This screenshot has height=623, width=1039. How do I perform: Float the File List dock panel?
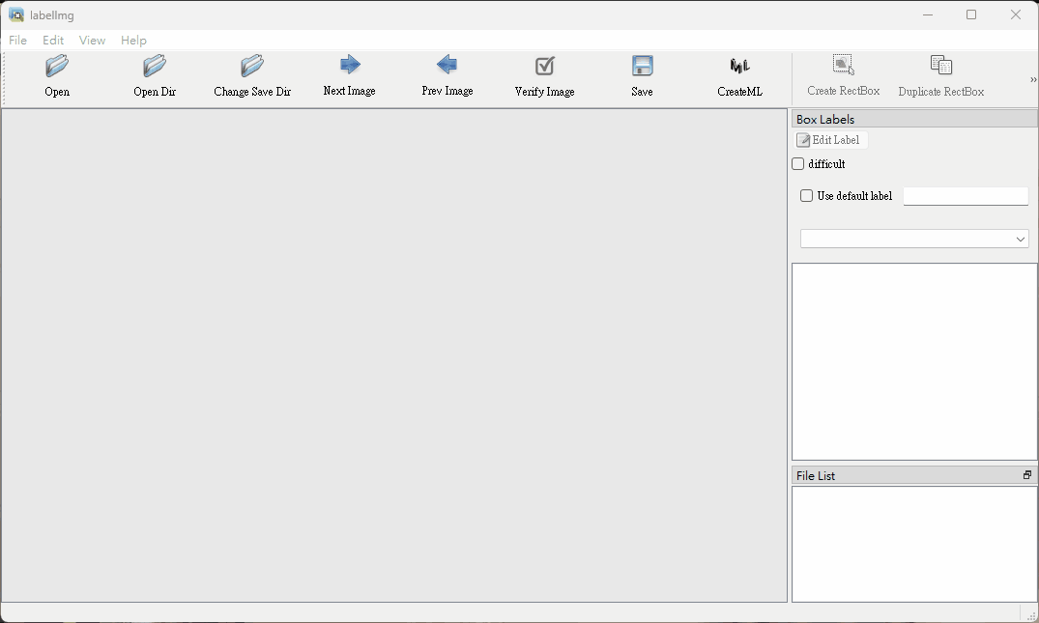point(1027,475)
